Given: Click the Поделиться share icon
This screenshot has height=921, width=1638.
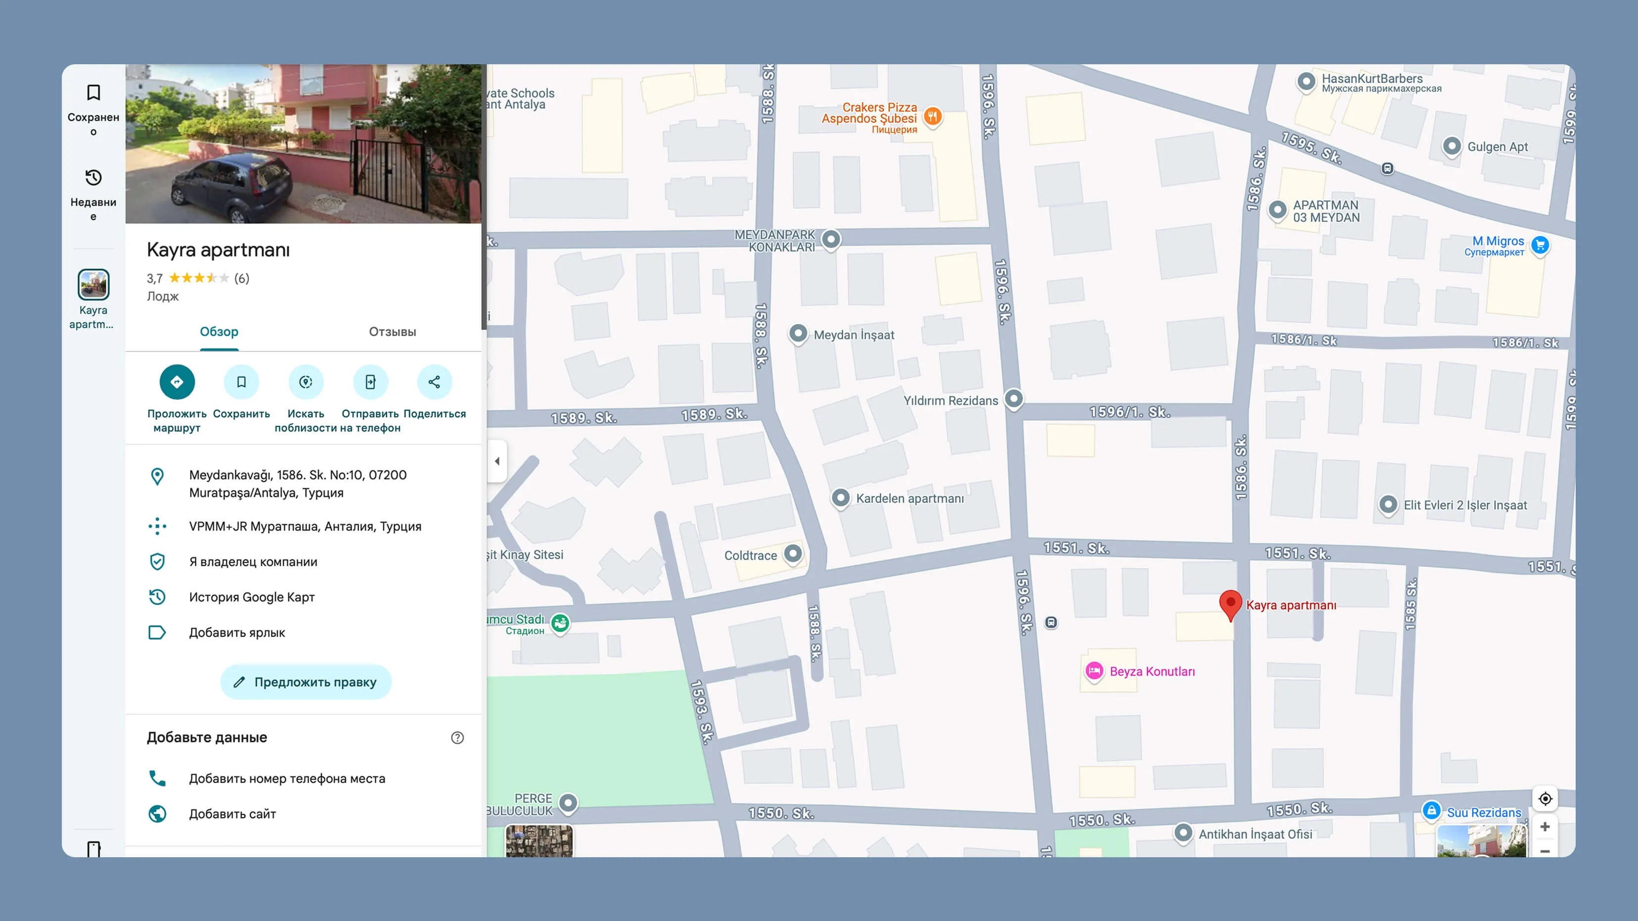Looking at the screenshot, I should pyautogui.click(x=434, y=382).
